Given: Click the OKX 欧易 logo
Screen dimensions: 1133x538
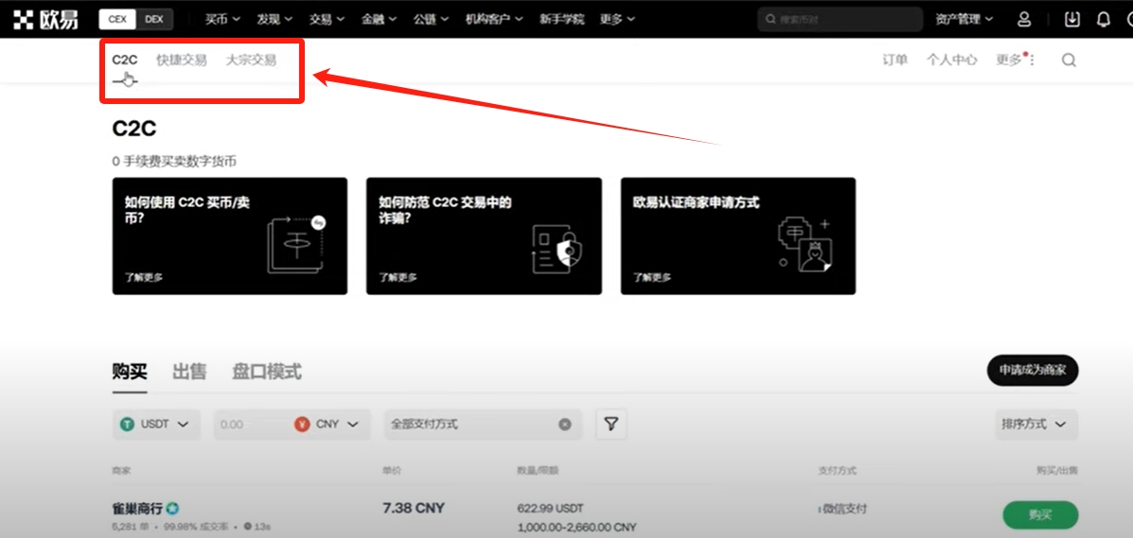Looking at the screenshot, I should [x=46, y=20].
